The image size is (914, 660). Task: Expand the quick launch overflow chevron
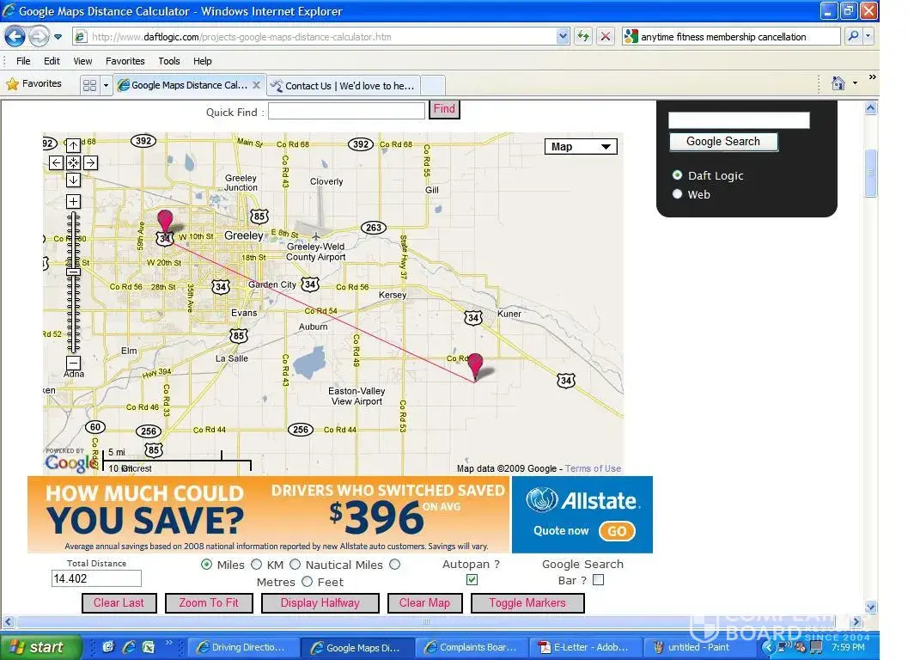point(169,642)
